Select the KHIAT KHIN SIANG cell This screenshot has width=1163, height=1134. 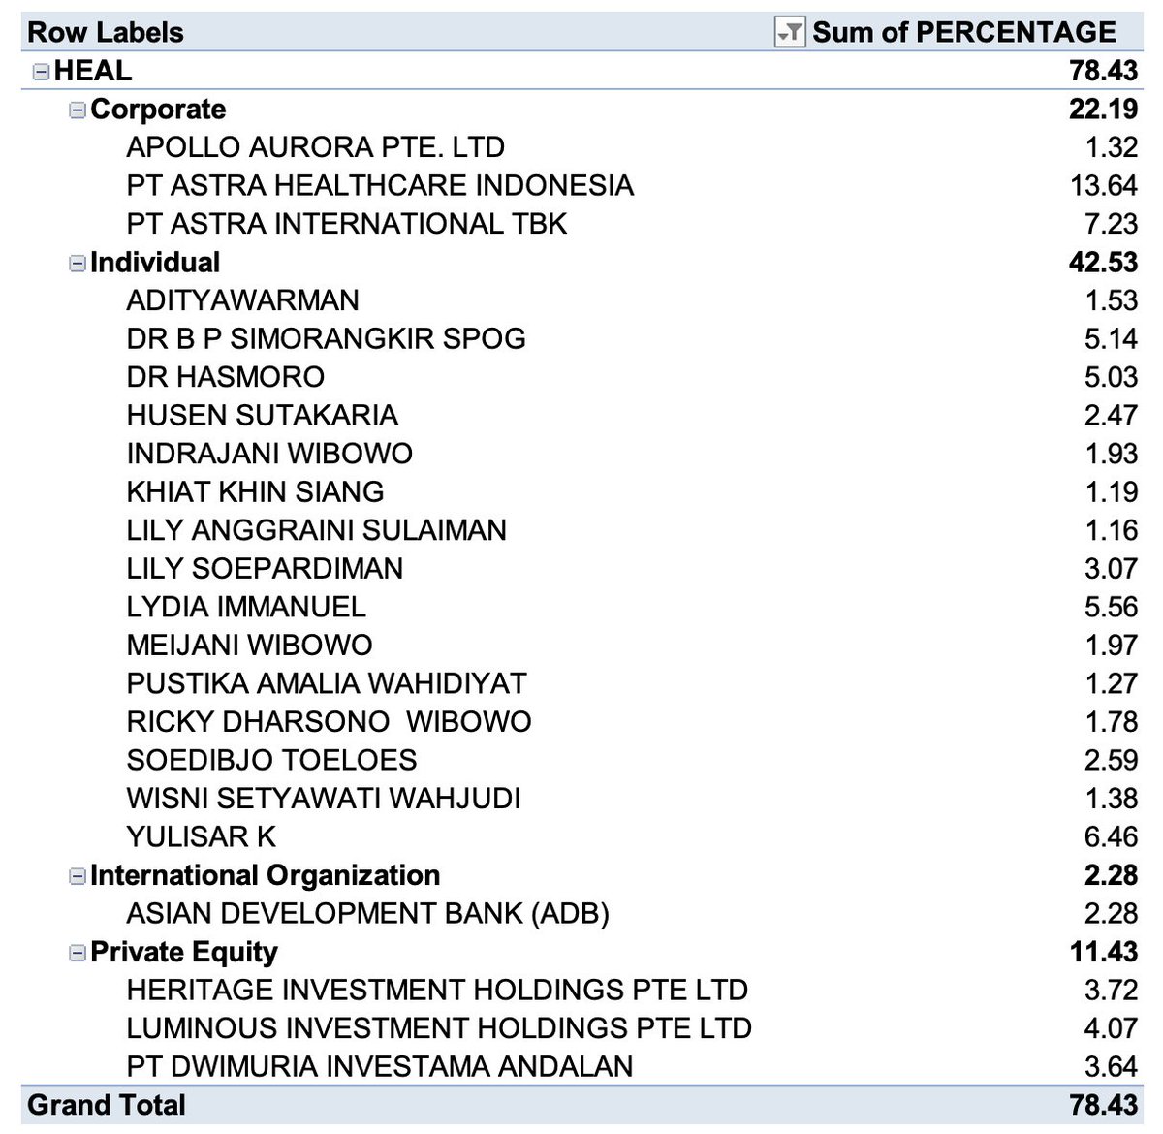point(256,491)
